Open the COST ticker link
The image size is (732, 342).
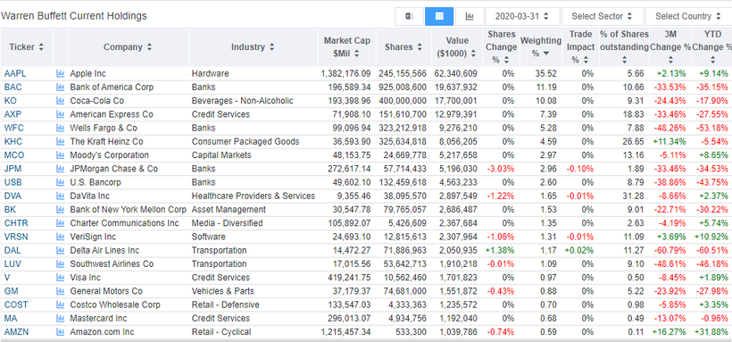click(16, 304)
